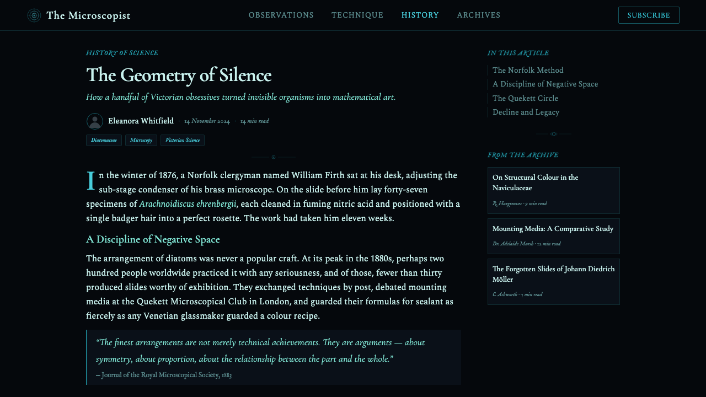The height and width of the screenshot is (397, 706).
Task: Click author name Eleanora Whitfield
Action: 141,121
